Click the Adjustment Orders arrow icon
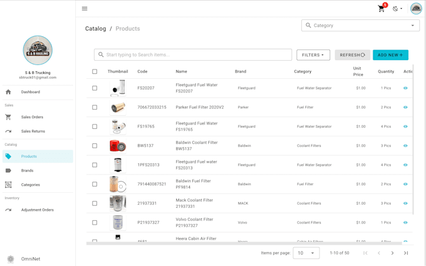 coord(8,210)
